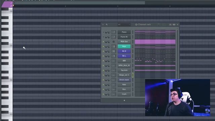The image size is (215, 121).
Task: Click the highlighted channel selector beside Diego_snr 5
Action: (x=133, y=75)
